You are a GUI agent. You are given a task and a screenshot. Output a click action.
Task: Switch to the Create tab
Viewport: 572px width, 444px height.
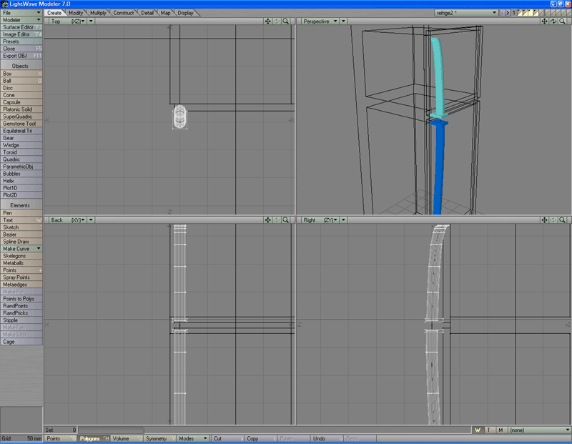(54, 13)
